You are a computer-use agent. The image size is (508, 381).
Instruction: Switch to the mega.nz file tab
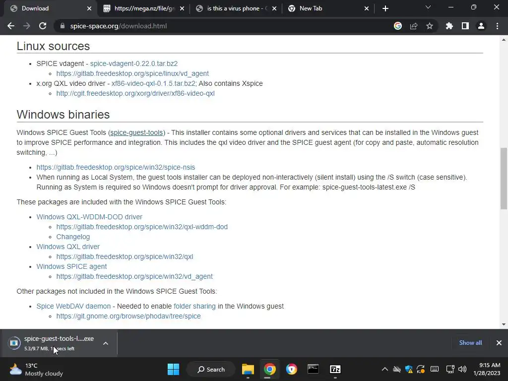(x=144, y=8)
